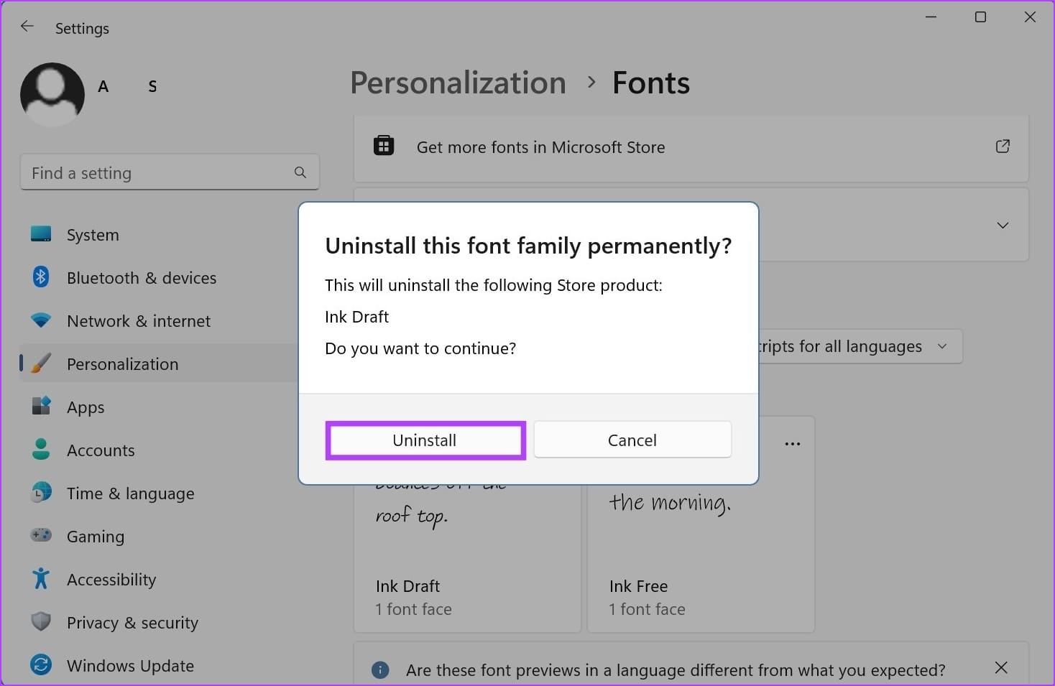Screen dimensions: 1055x686
Task: Select the Time & language globe icon
Action: click(x=41, y=493)
